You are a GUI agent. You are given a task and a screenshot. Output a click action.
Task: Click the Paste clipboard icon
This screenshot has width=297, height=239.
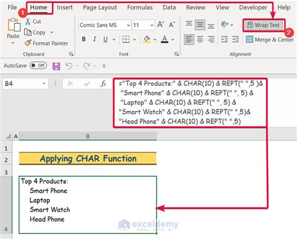(14, 25)
